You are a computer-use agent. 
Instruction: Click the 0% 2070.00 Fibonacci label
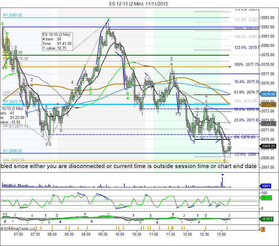(245, 137)
